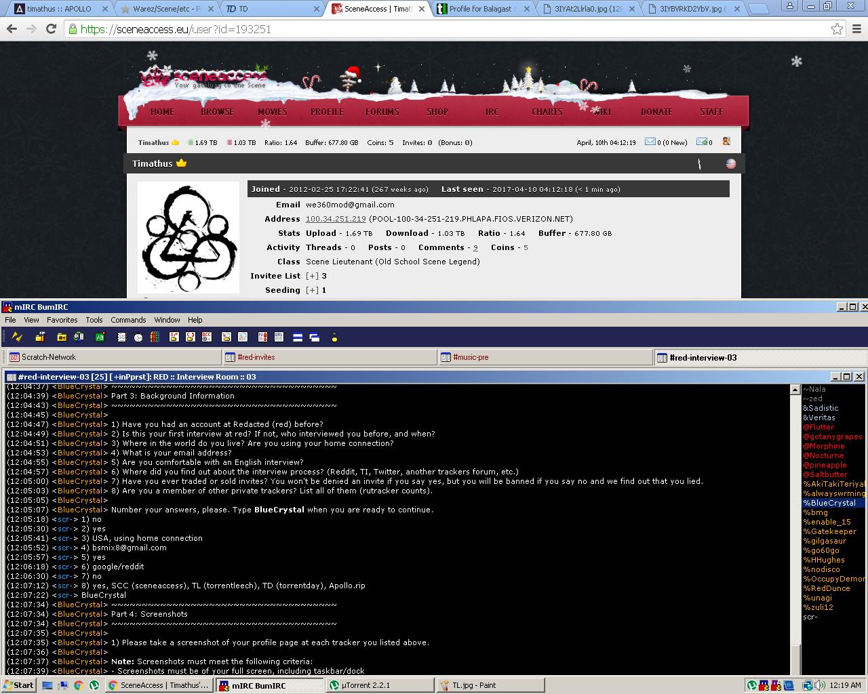Open Channel Favorites folder icon in mIRC toolbar

click(62, 337)
